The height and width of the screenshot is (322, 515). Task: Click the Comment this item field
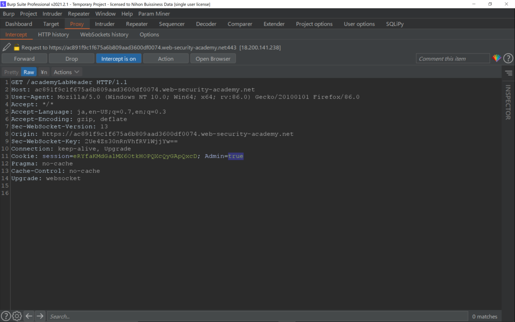pos(453,58)
